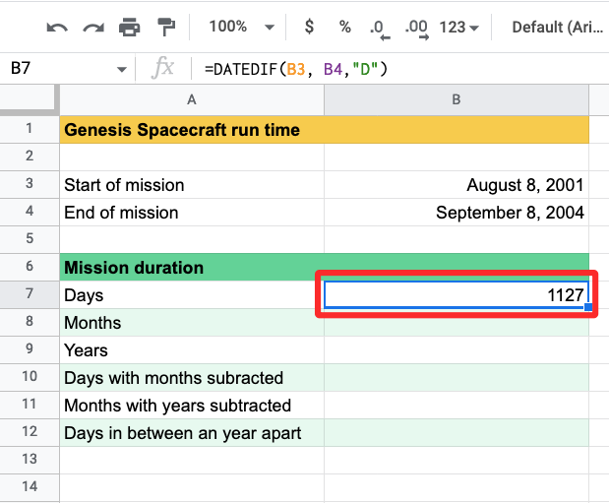Viewport: 609px width, 503px height.
Task: Click the Print icon
Action: (x=130, y=27)
